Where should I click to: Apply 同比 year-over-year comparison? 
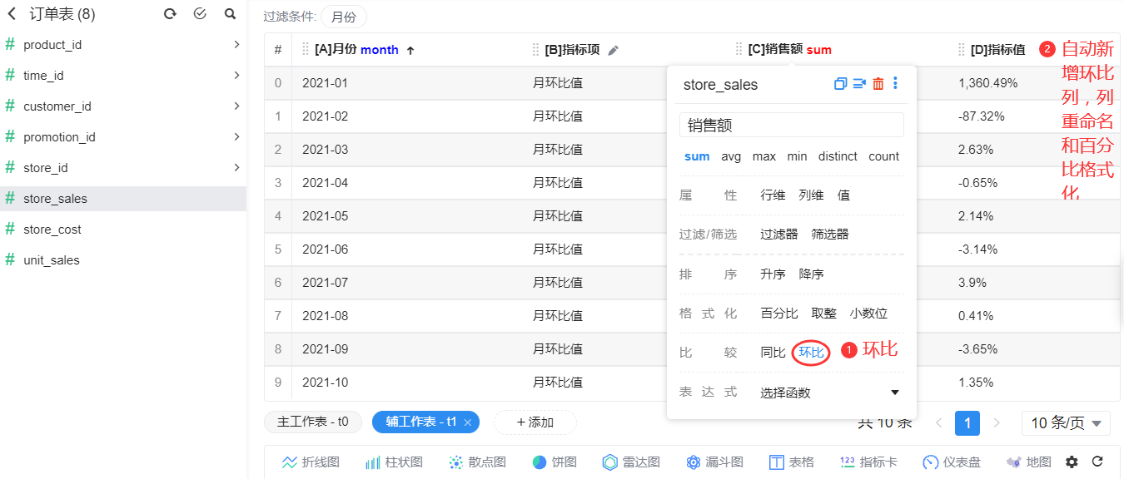click(x=773, y=353)
